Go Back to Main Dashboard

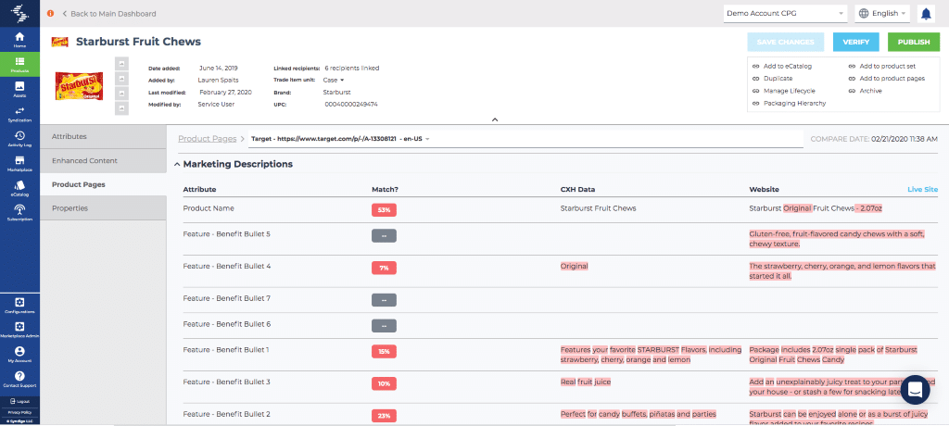coord(109,13)
